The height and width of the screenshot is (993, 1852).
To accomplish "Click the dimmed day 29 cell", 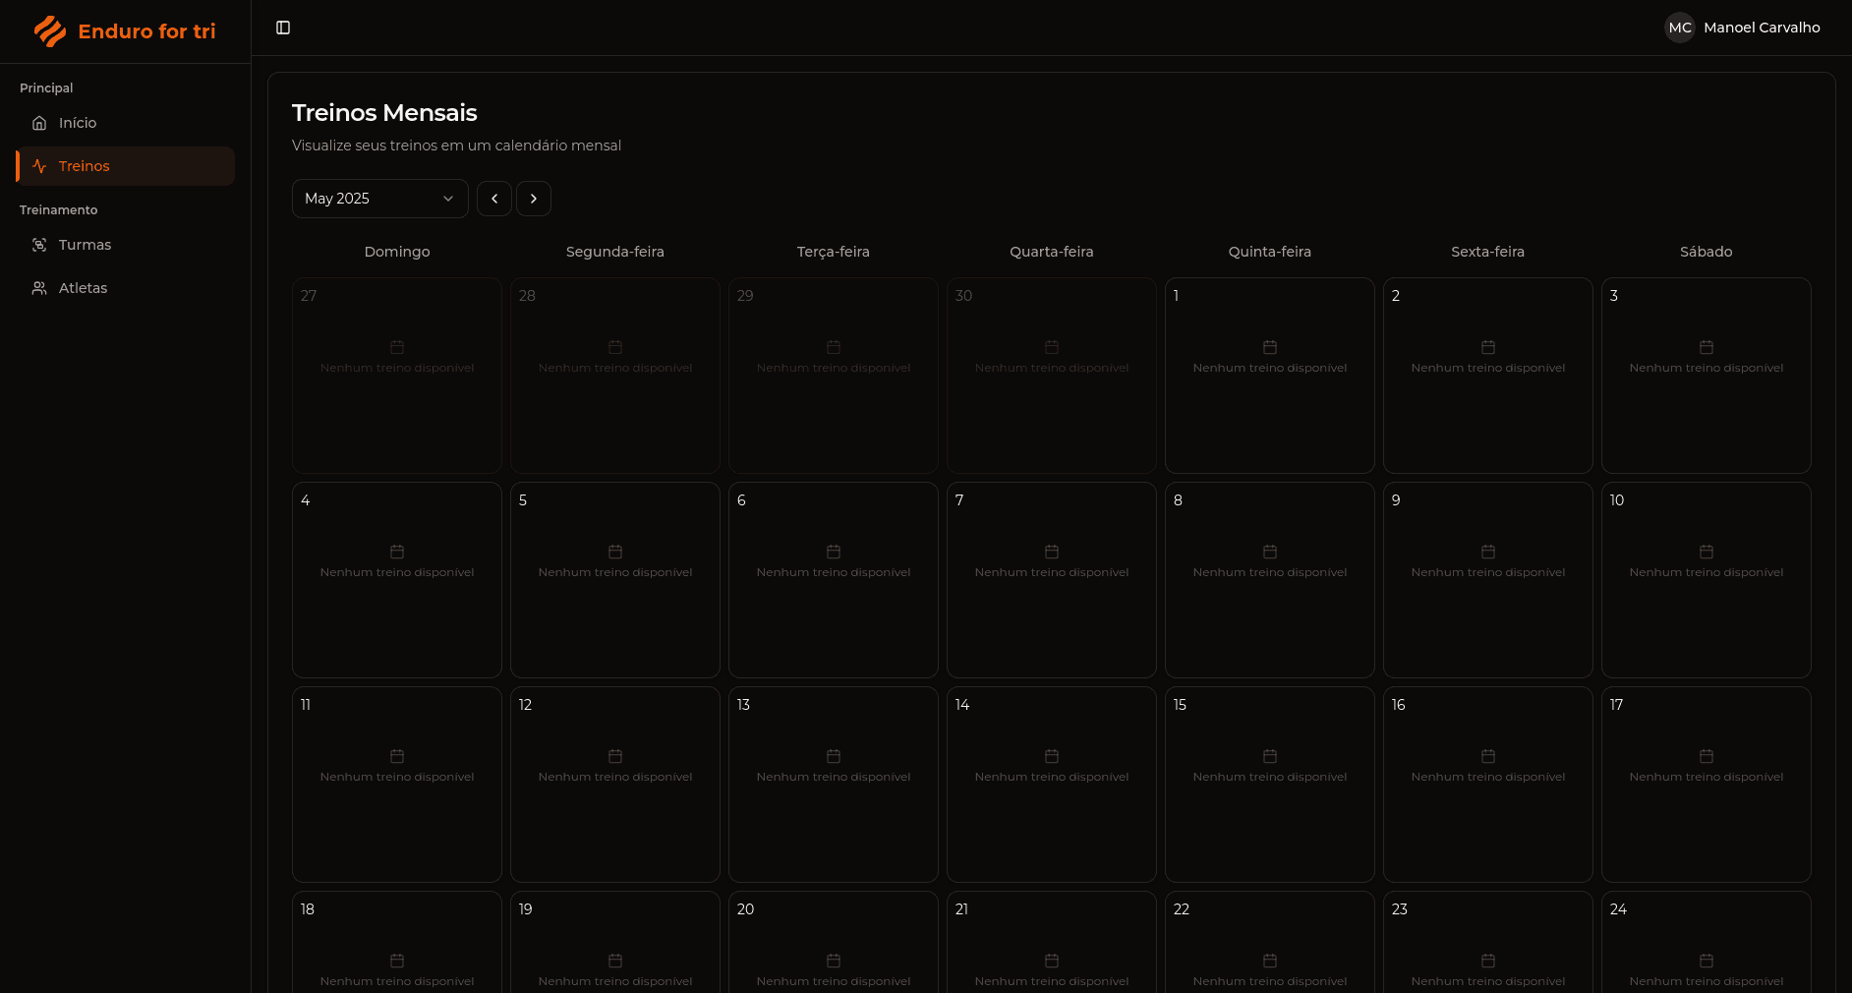I will coord(834,376).
